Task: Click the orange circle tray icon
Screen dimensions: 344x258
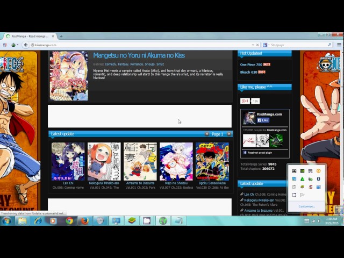Action: (x=319, y=171)
